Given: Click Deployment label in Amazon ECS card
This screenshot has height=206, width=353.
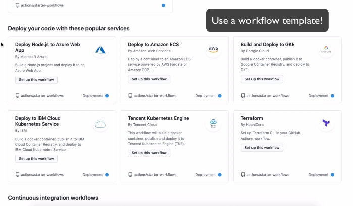Looking at the screenshot, I should 206,96.
